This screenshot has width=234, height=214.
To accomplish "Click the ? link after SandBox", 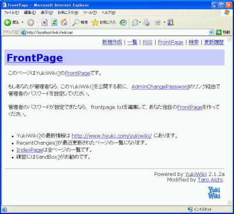I will coord(58,157).
